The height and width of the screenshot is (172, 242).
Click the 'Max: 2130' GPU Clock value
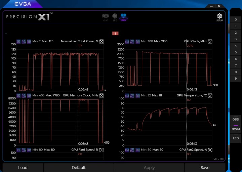coord(161,41)
